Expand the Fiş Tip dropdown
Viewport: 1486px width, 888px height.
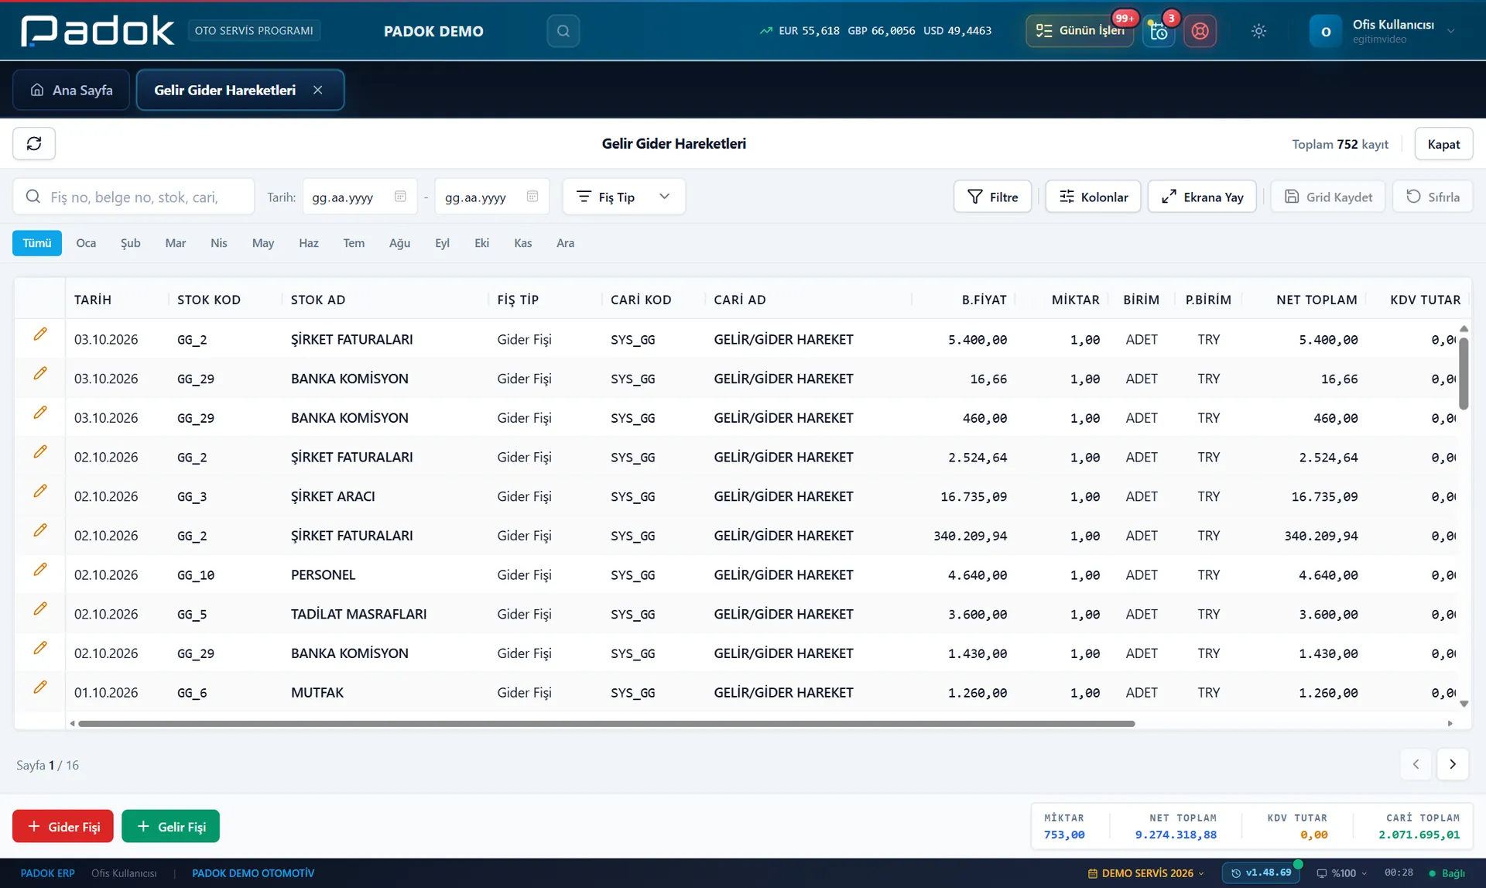[x=624, y=197]
